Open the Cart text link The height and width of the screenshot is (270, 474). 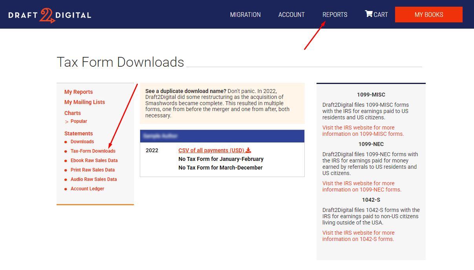tap(381, 15)
